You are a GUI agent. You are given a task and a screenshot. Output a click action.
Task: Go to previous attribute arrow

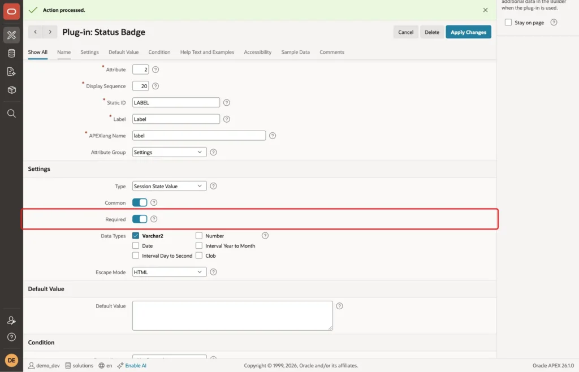36,32
